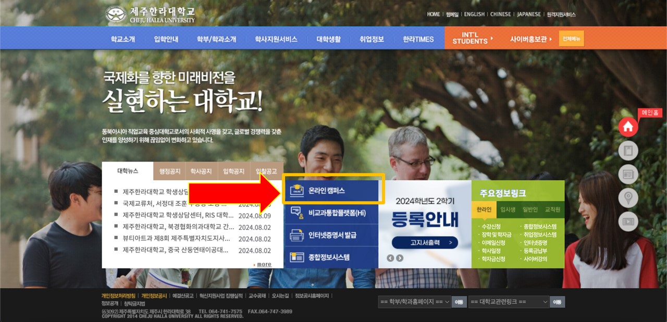Select the book icon in the right sidebar

(x=628, y=150)
